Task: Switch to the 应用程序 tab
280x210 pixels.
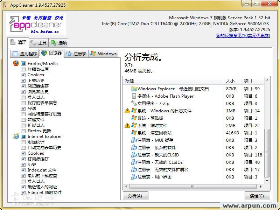Action: coord(27,54)
